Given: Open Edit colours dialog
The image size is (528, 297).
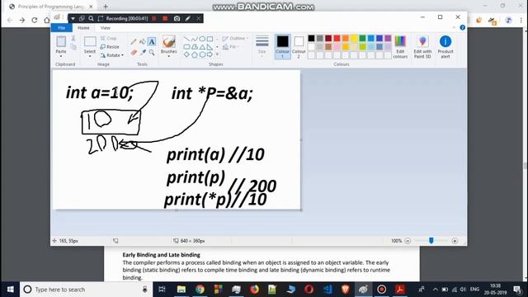Looking at the screenshot, I should pos(400,47).
